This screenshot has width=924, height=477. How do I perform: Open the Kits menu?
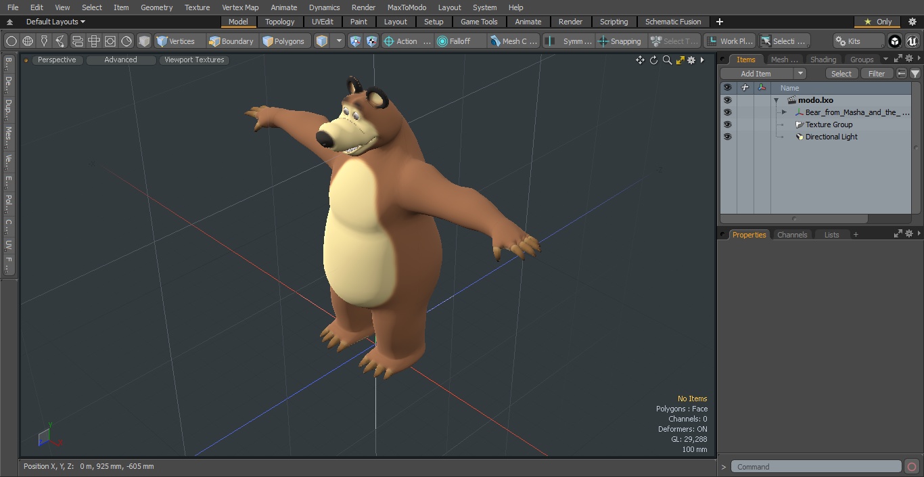tap(858, 41)
